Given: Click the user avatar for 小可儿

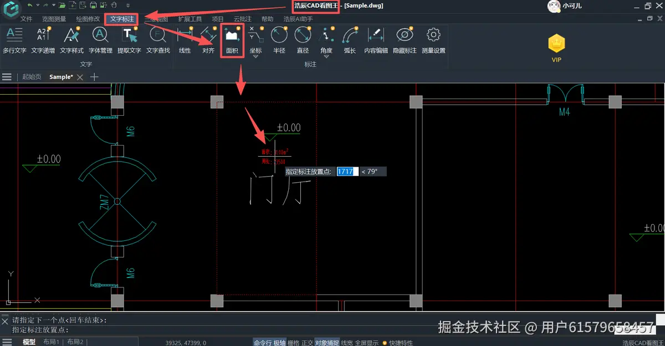Looking at the screenshot, I should [553, 6].
